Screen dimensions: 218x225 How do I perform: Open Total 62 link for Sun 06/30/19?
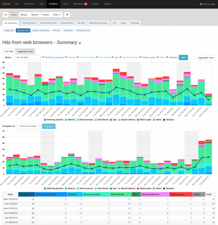click(x=213, y=213)
